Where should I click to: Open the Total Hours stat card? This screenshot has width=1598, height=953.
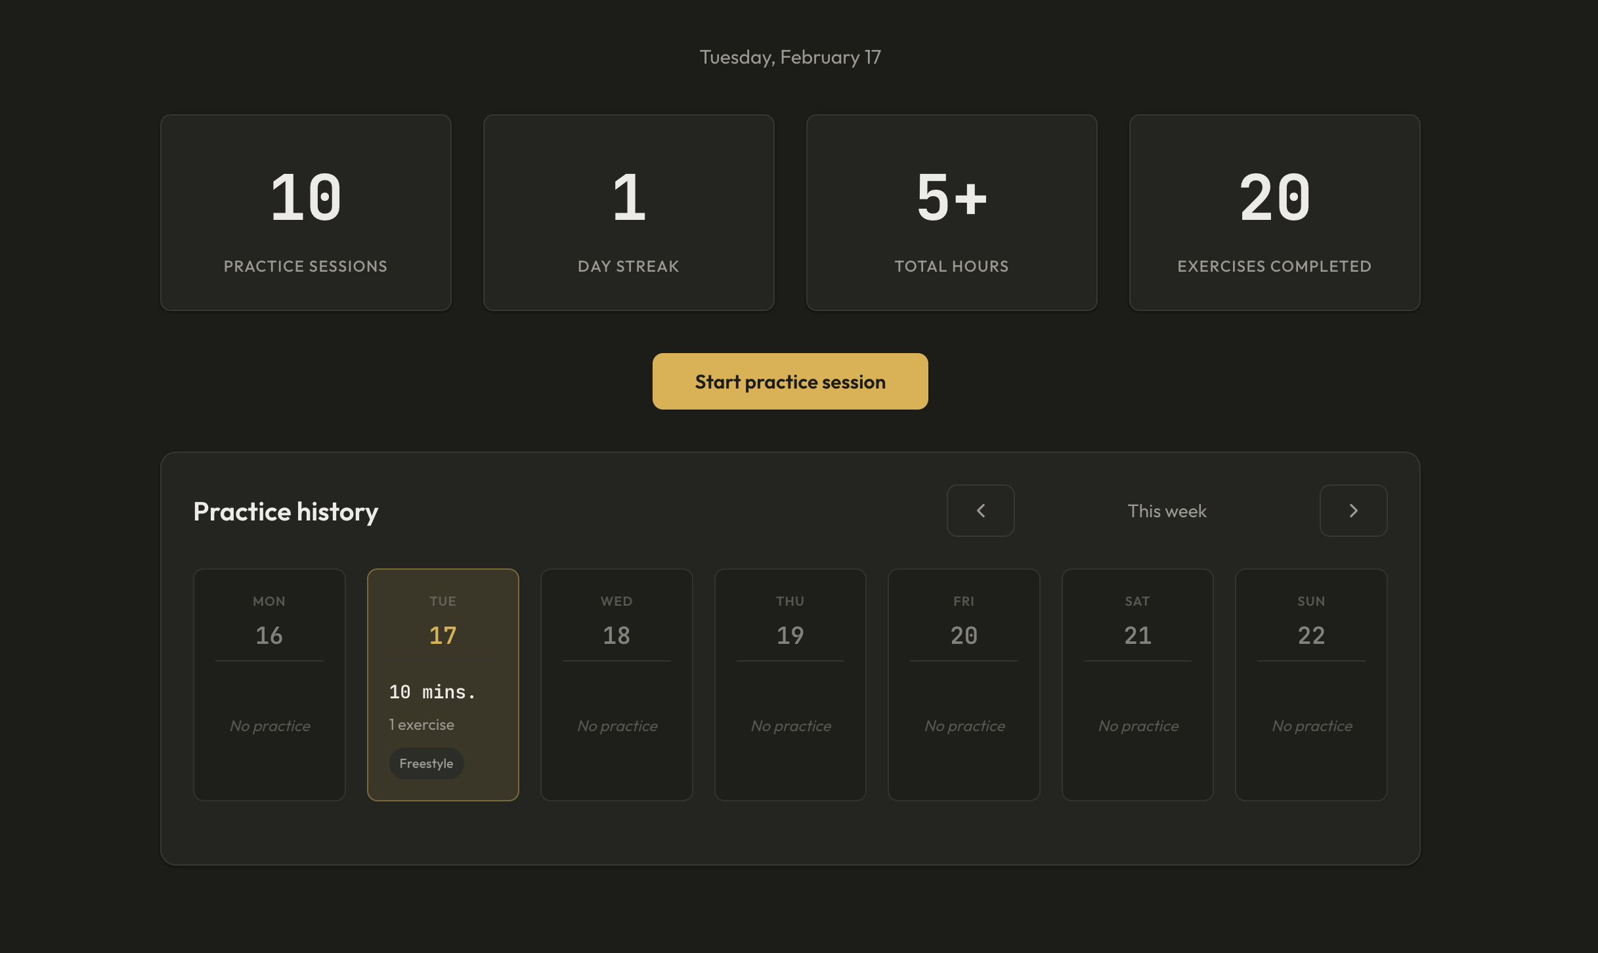[x=951, y=213]
